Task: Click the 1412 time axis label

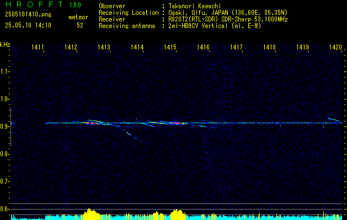Action: point(71,47)
